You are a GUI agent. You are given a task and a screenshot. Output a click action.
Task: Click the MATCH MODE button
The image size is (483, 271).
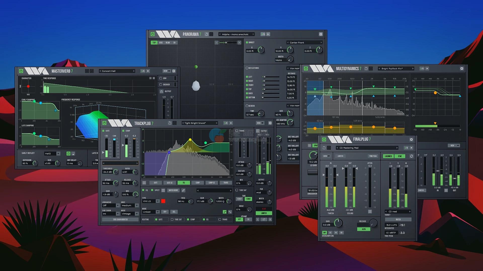click(x=173, y=190)
